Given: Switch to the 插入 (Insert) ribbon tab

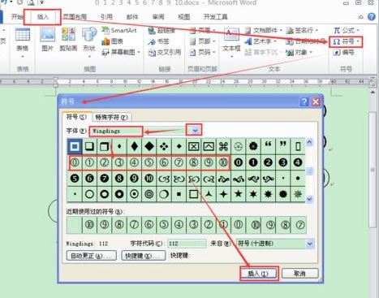Looking at the screenshot, I should pos(43,17).
